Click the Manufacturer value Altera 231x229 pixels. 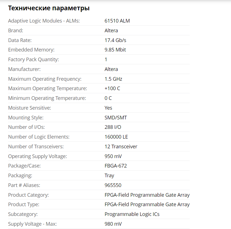tap(111, 69)
